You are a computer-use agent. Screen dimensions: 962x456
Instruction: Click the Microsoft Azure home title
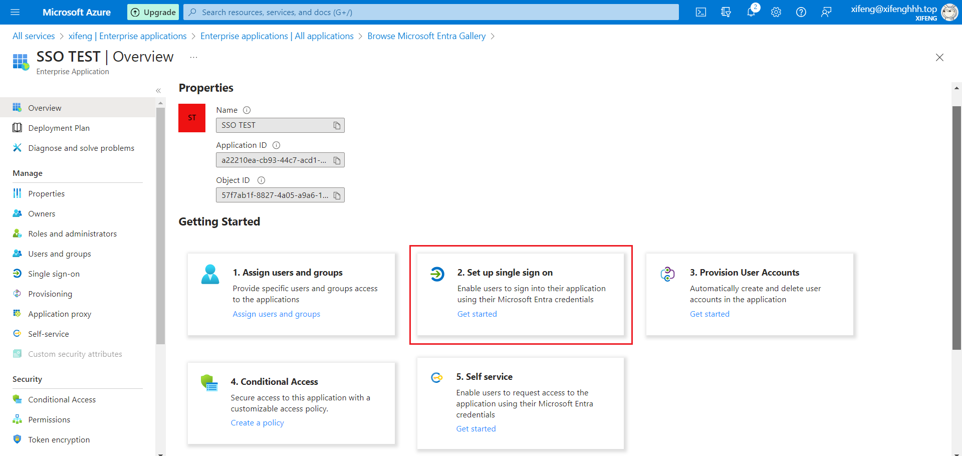coord(77,12)
